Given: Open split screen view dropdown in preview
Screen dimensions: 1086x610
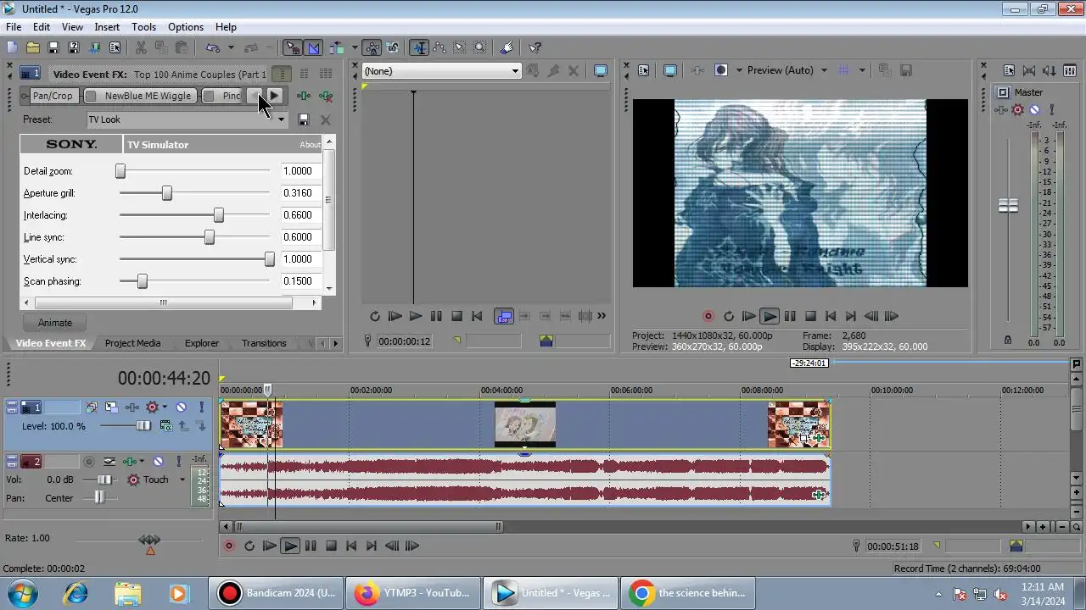Looking at the screenshot, I should pyautogui.click(x=739, y=70).
